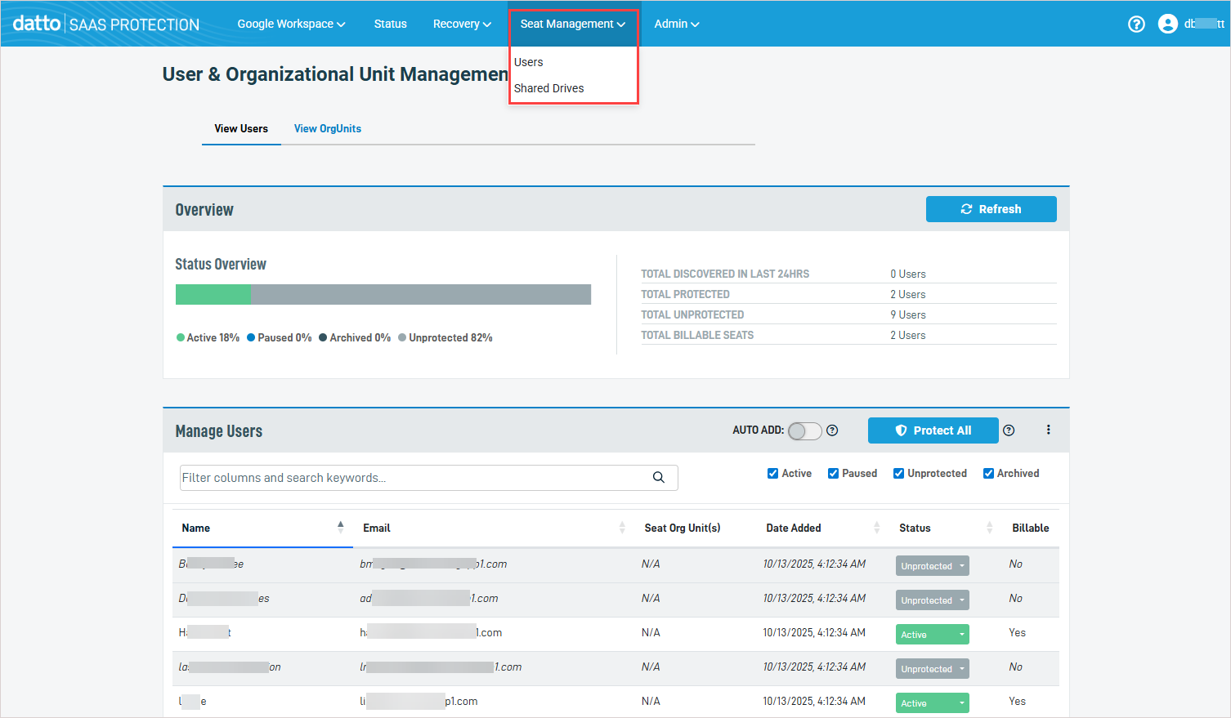Expand the Admin menu dropdown
The image size is (1231, 718).
(676, 24)
